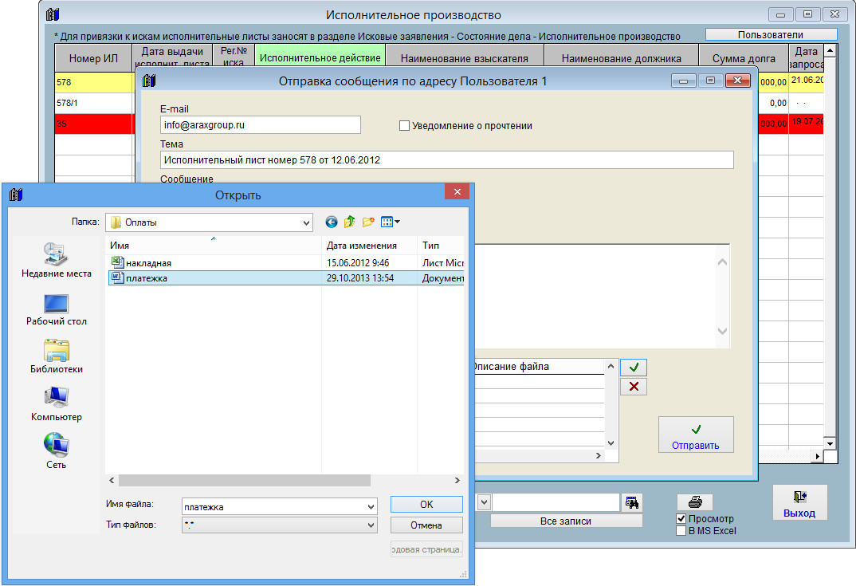This screenshot has height=586, width=856.
Task: Enable Уведомление о прочтении checkbox
Action: click(x=404, y=125)
